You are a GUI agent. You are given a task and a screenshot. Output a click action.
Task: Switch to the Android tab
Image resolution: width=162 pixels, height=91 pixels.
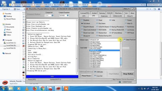pyautogui.click(x=94, y=13)
